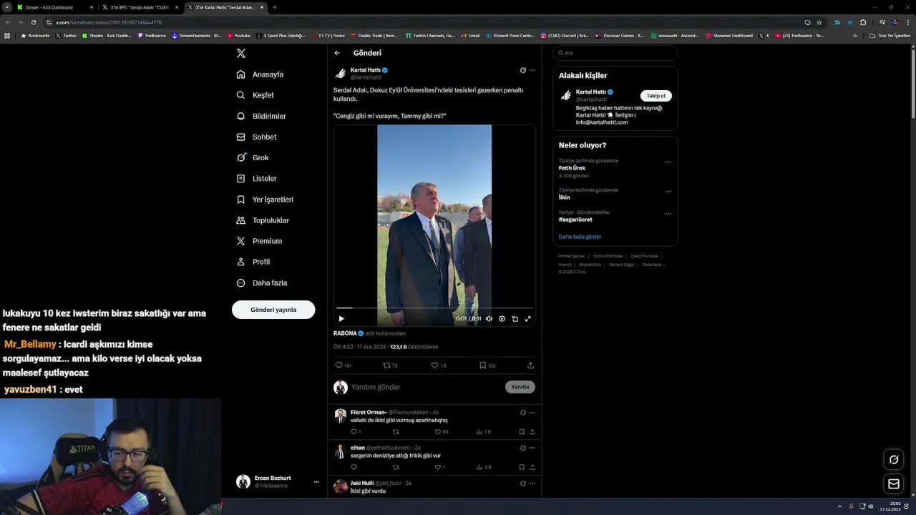This screenshot has width=916, height=515.
Task: Click Gönderi yayınla button
Action: [273, 310]
